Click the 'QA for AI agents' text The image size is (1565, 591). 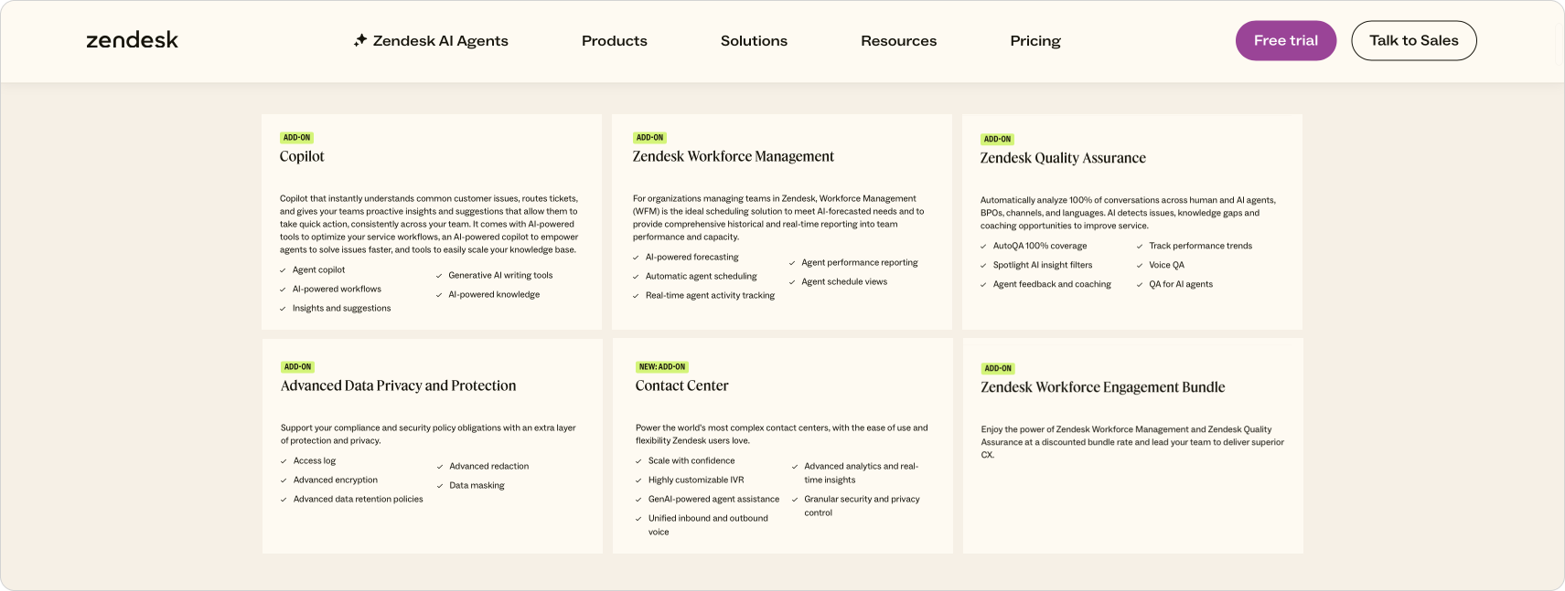click(x=1181, y=285)
